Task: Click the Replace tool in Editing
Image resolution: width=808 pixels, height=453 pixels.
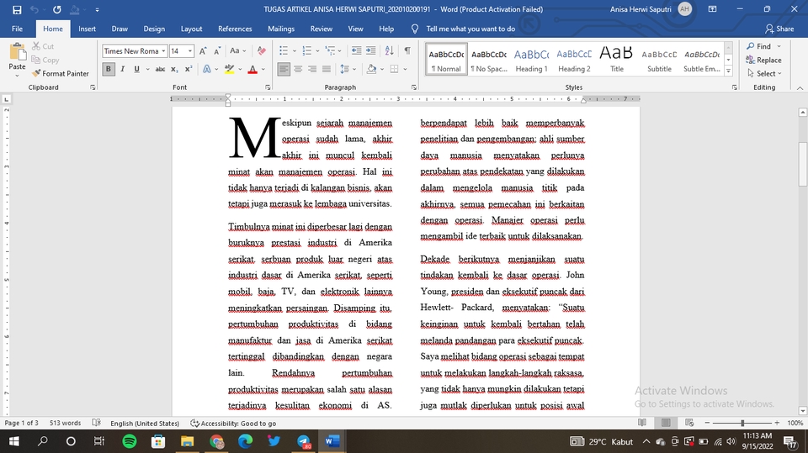Action: point(763,61)
